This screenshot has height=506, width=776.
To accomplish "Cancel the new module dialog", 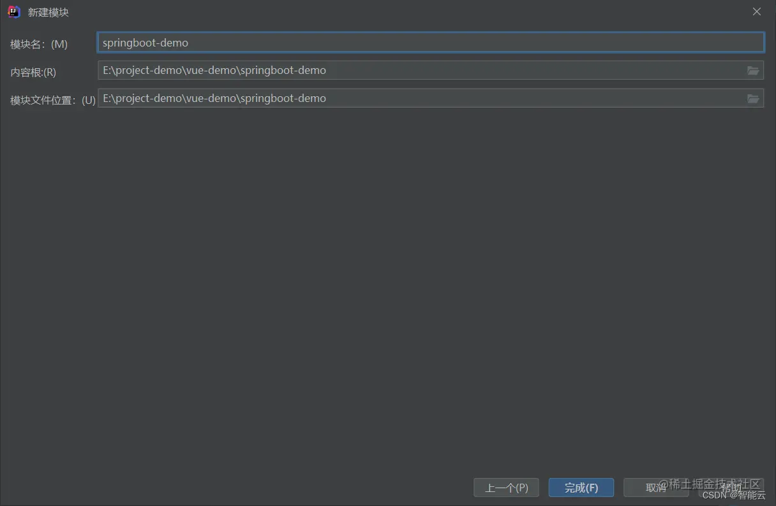I will (656, 488).
